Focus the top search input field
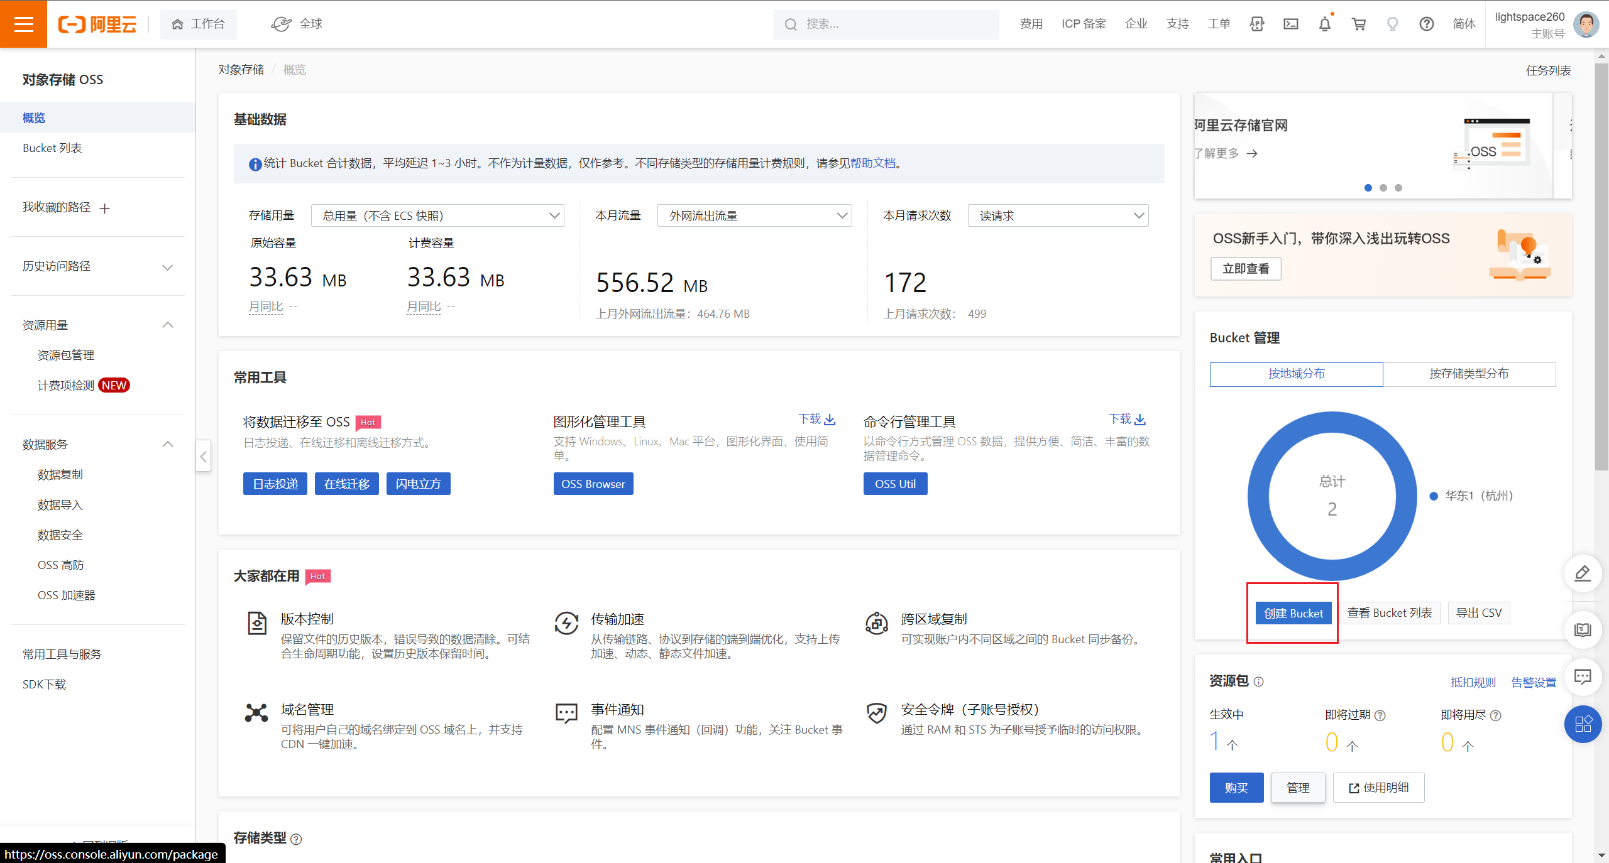The height and width of the screenshot is (863, 1609). click(886, 24)
